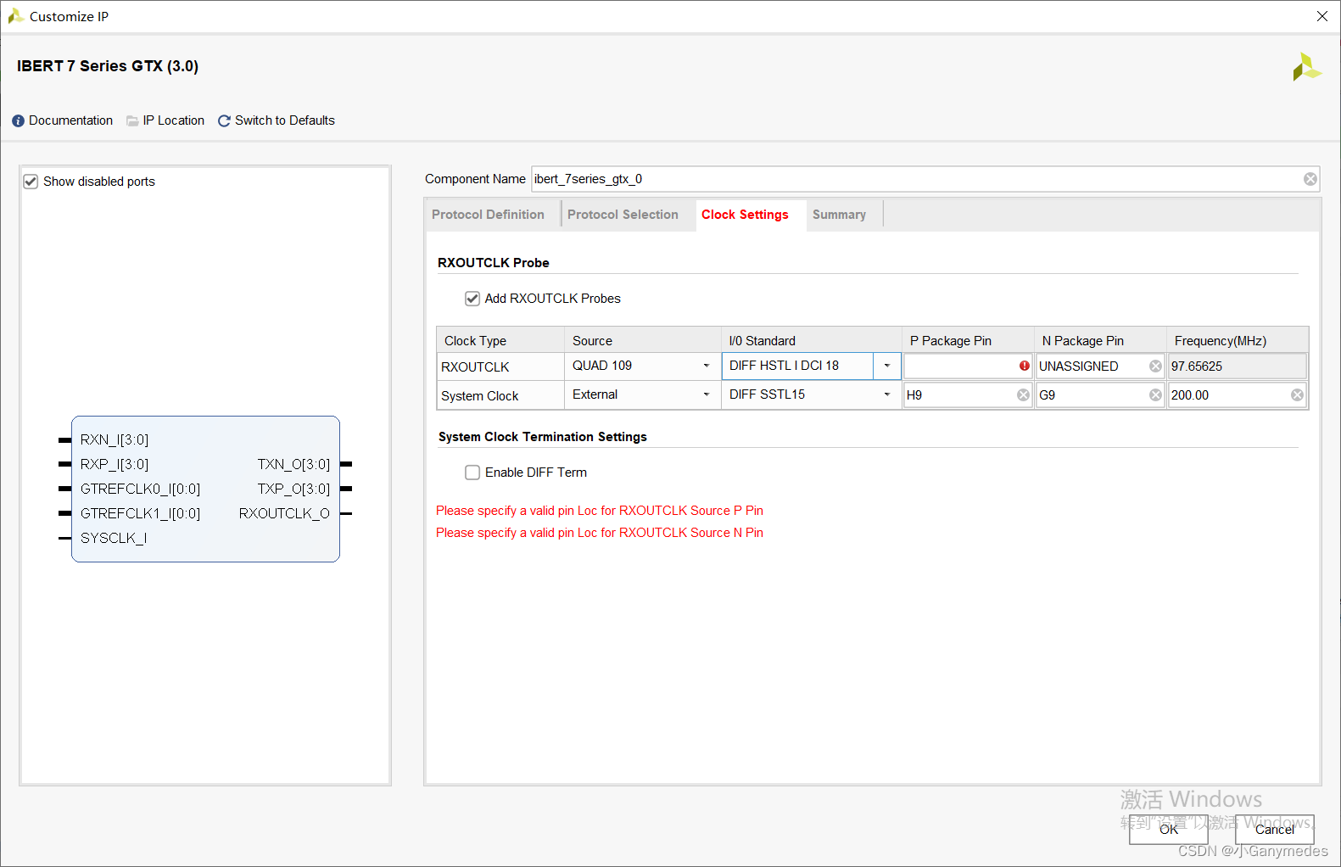Click the Vivado icon in title bar
The height and width of the screenshot is (867, 1341).
tap(15, 16)
